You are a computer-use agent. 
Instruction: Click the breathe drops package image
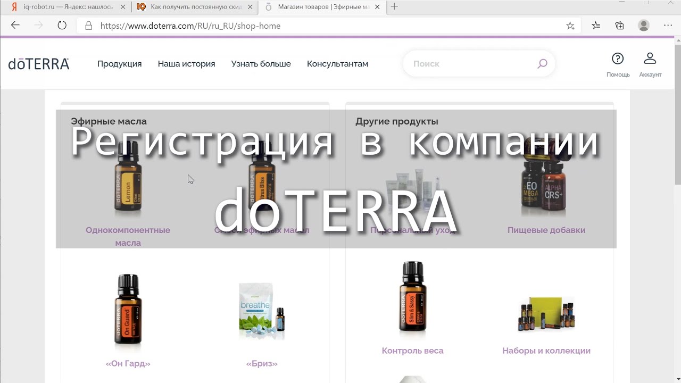pos(262,312)
